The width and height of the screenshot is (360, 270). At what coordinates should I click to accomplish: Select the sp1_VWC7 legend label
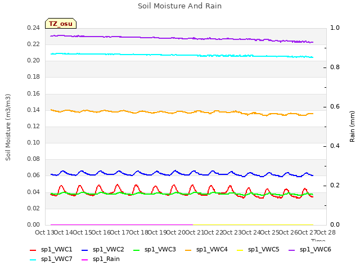[56, 259]
